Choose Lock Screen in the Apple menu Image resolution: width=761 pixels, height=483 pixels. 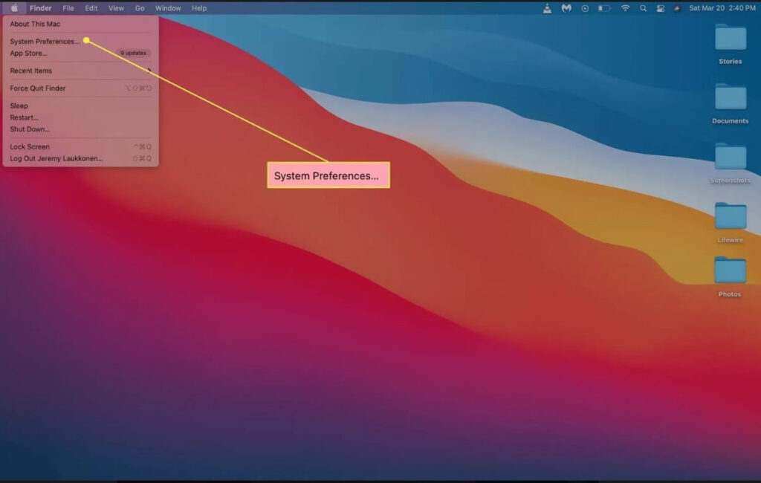[80, 146]
